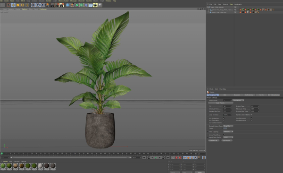Expand the Input Color Profile disclosure arrow
283x173 pixels.
point(208,138)
